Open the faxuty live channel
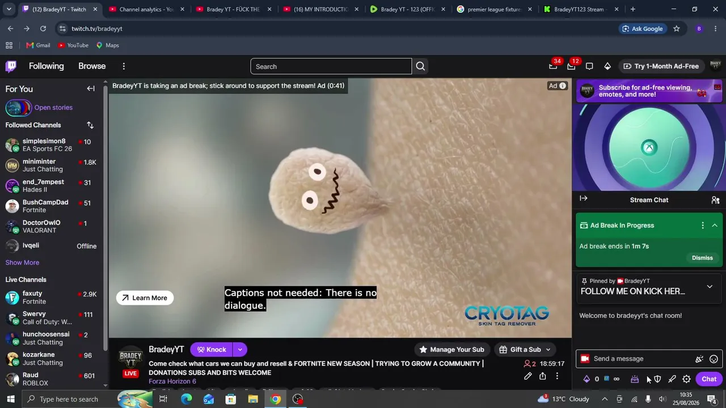Image resolution: width=726 pixels, height=408 pixels. [52, 297]
